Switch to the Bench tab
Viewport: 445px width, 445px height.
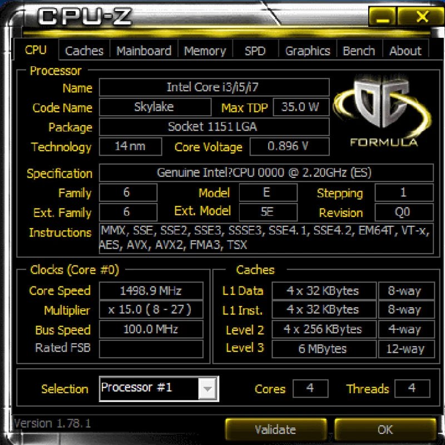pyautogui.click(x=359, y=51)
